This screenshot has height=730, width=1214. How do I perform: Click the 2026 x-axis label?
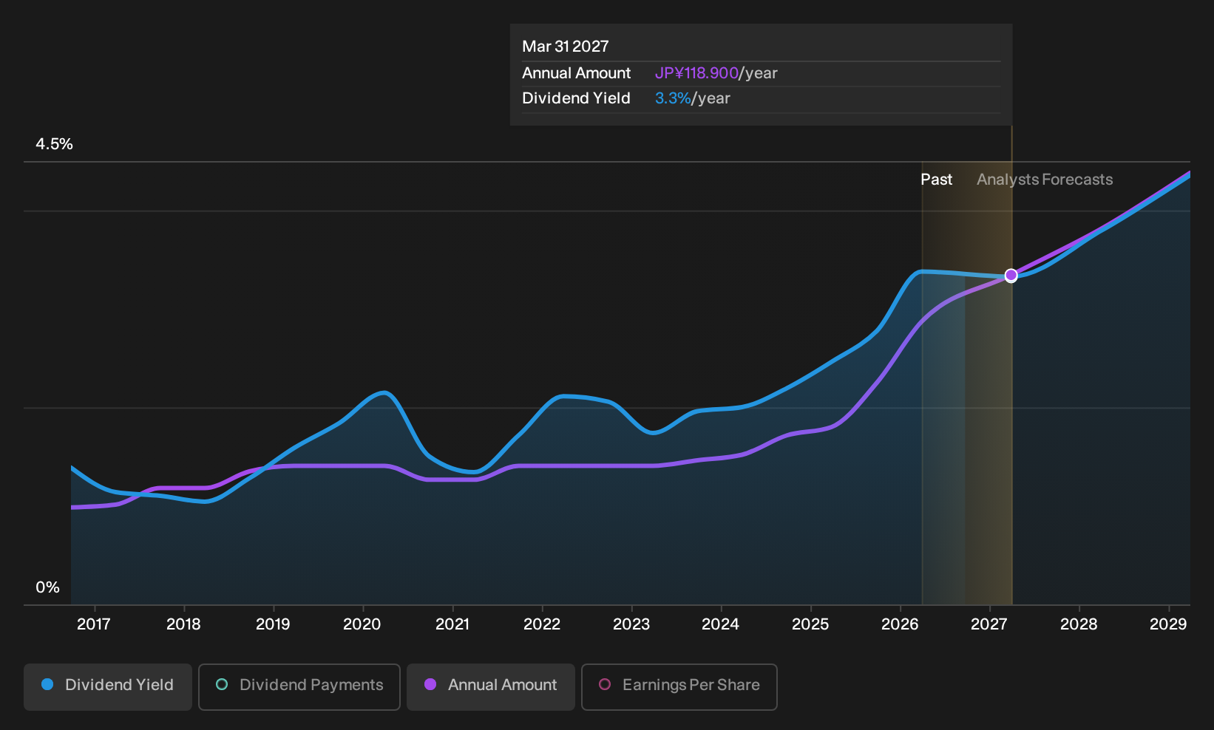click(x=900, y=624)
